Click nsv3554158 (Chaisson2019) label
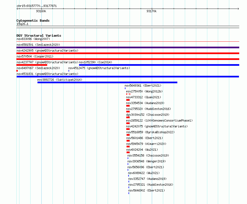247x204 pixels. coord(148,155)
